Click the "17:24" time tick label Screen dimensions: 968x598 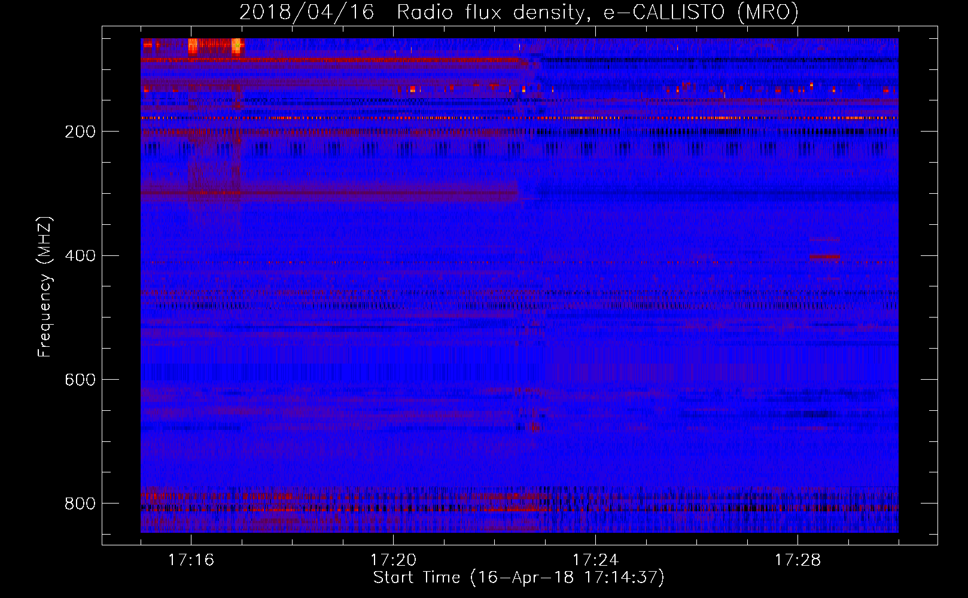[x=595, y=560]
